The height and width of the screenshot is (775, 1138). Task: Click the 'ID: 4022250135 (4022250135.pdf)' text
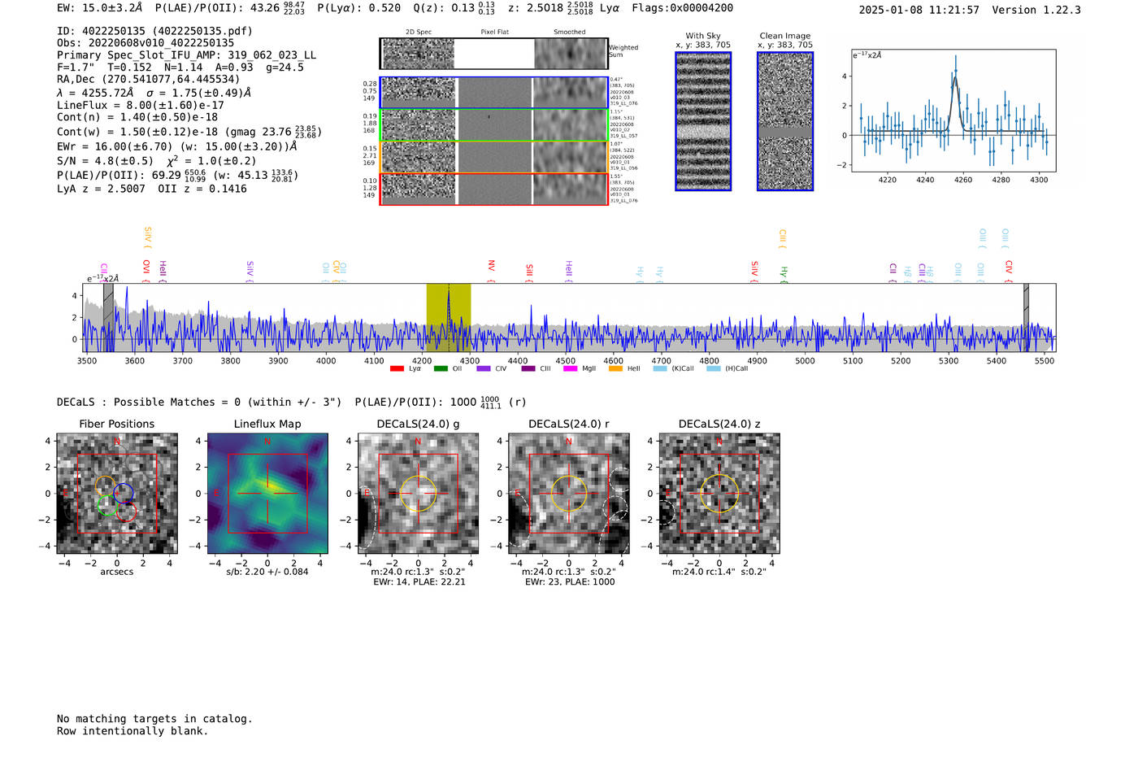154,31
